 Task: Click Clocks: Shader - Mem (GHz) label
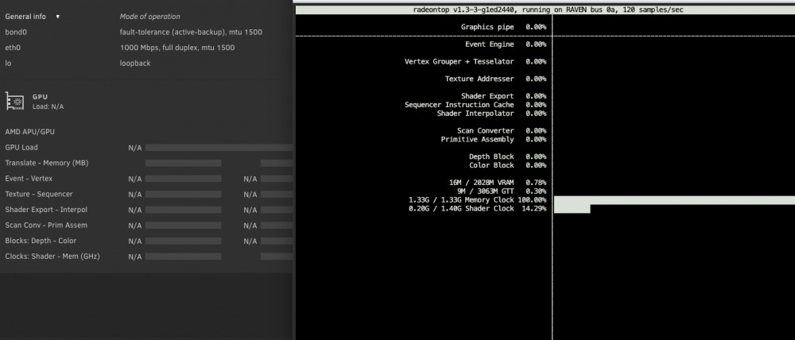coord(52,257)
